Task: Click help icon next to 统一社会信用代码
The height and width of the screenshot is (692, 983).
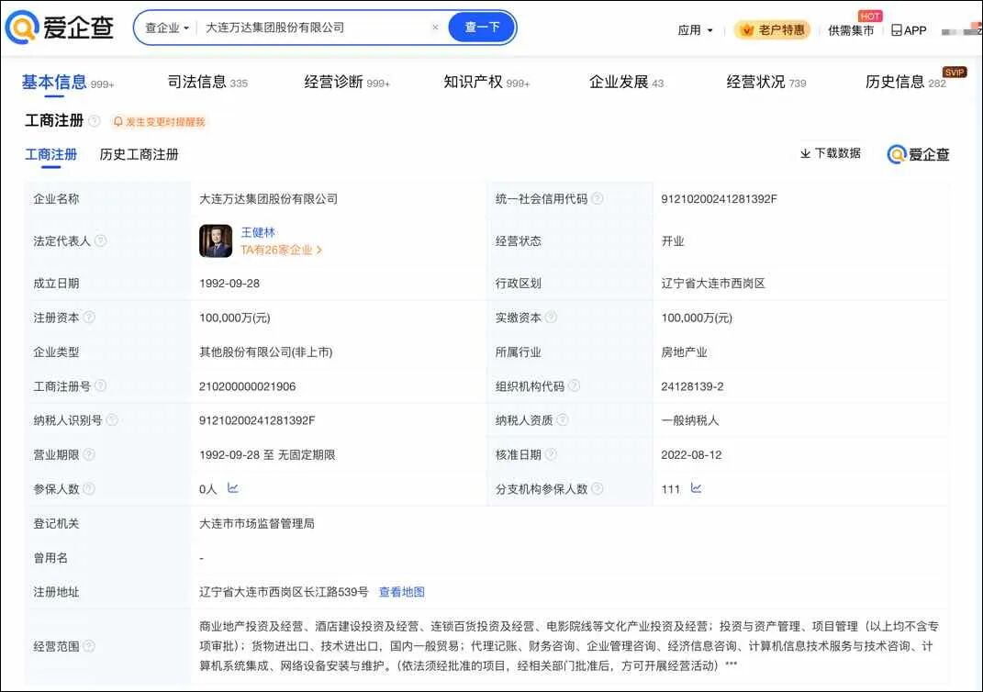Action: tap(598, 199)
